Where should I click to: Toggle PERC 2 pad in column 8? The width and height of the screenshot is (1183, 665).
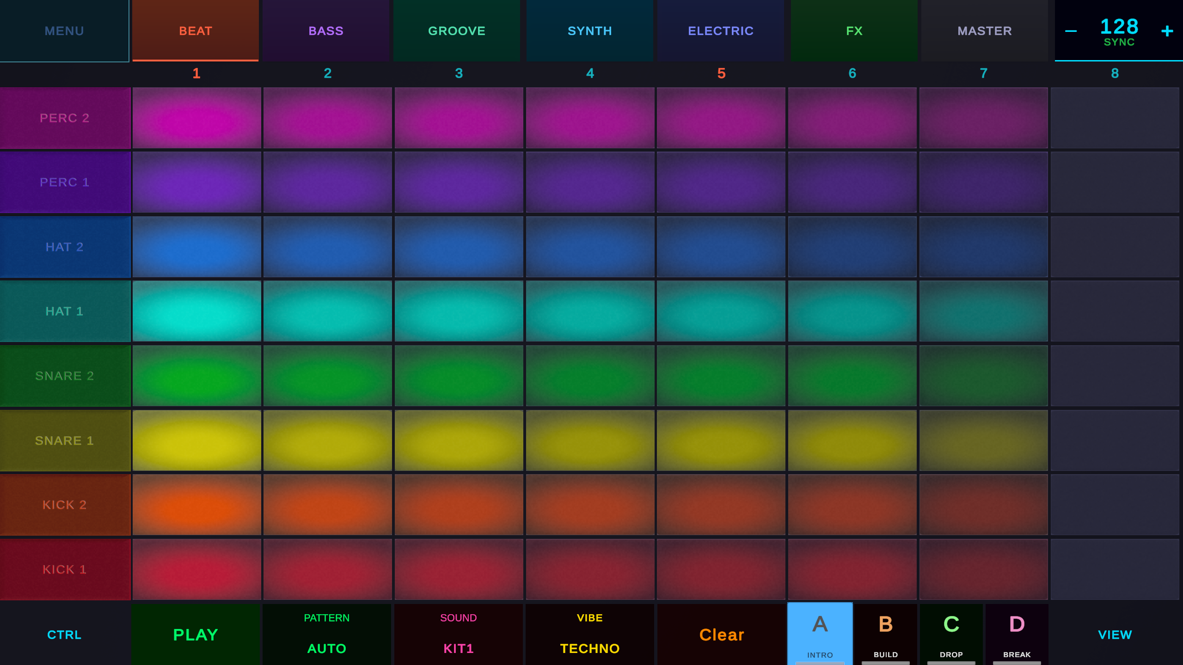[1115, 118]
